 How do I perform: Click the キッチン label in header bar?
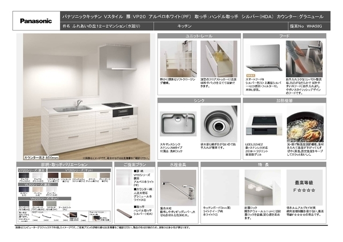(x=184, y=26)
